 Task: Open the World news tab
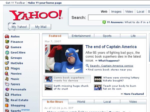81,102
